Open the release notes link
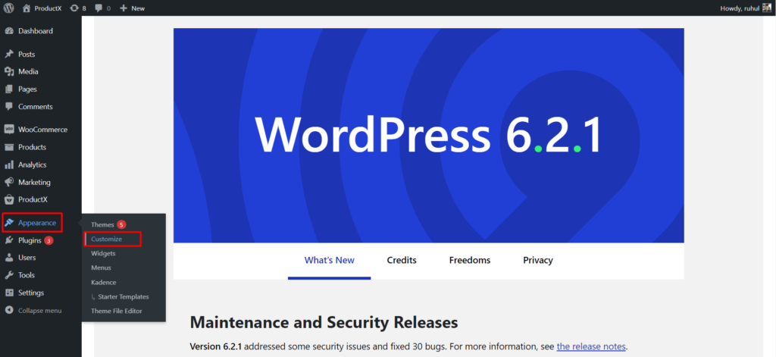This screenshot has width=776, height=357. (591, 346)
